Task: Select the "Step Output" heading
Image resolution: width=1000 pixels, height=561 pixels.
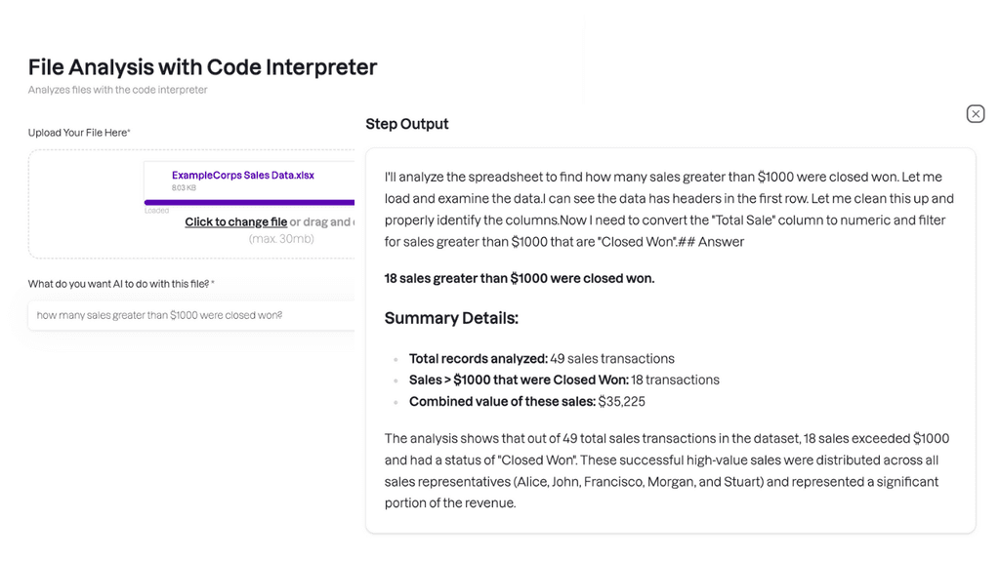Action: click(407, 124)
